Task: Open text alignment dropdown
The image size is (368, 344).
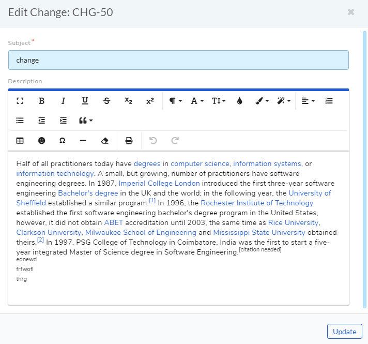Action: 308,101
